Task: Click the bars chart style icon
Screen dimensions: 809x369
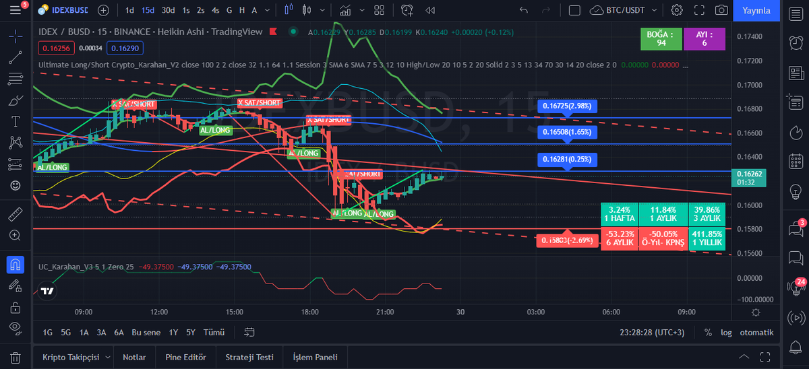Action: pyautogui.click(x=290, y=10)
